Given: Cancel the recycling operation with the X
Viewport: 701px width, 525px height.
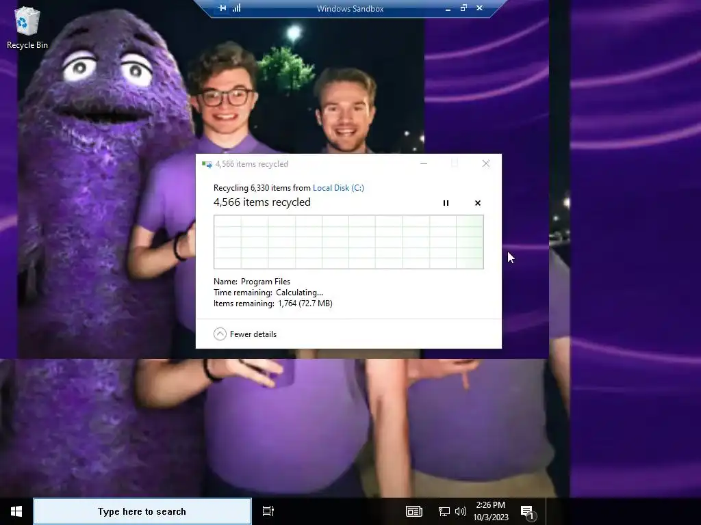Looking at the screenshot, I should pos(477,203).
